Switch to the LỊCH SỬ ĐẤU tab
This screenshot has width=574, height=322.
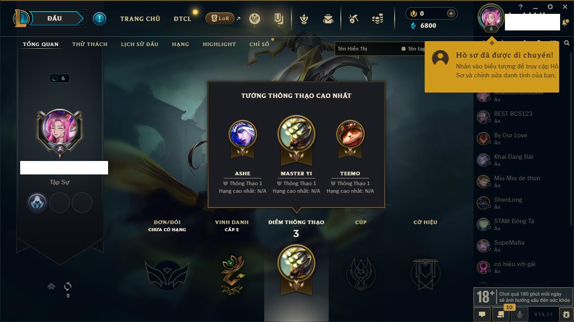click(x=139, y=44)
